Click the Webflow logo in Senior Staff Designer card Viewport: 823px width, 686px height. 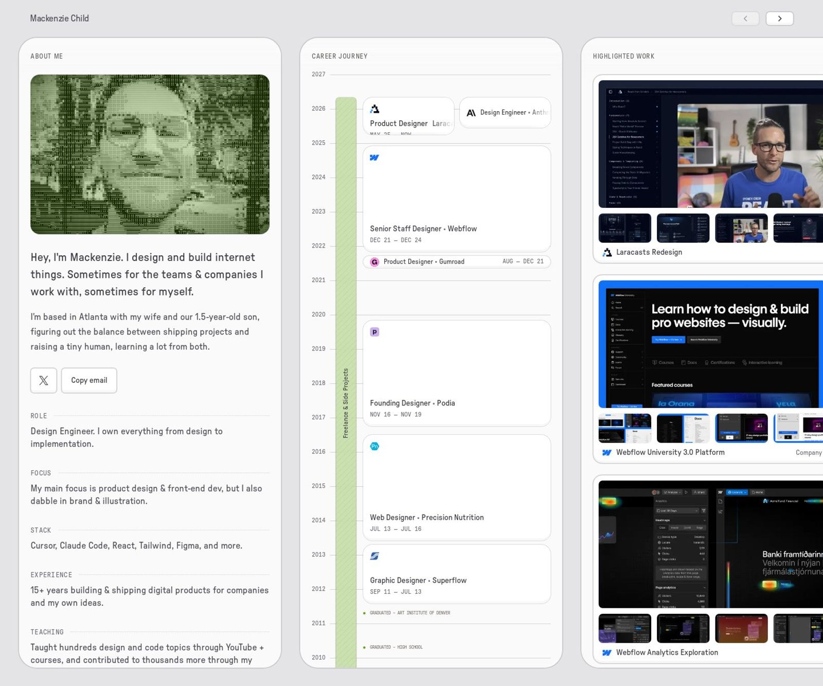(374, 157)
